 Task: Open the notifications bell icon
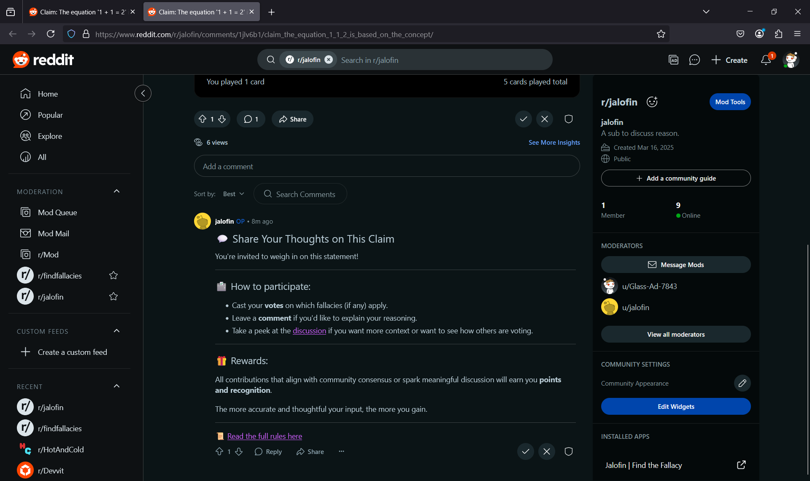[766, 60]
